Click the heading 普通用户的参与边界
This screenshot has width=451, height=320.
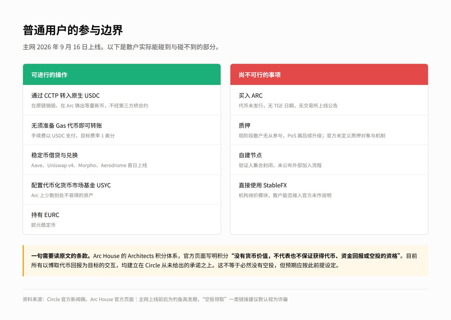(73, 30)
